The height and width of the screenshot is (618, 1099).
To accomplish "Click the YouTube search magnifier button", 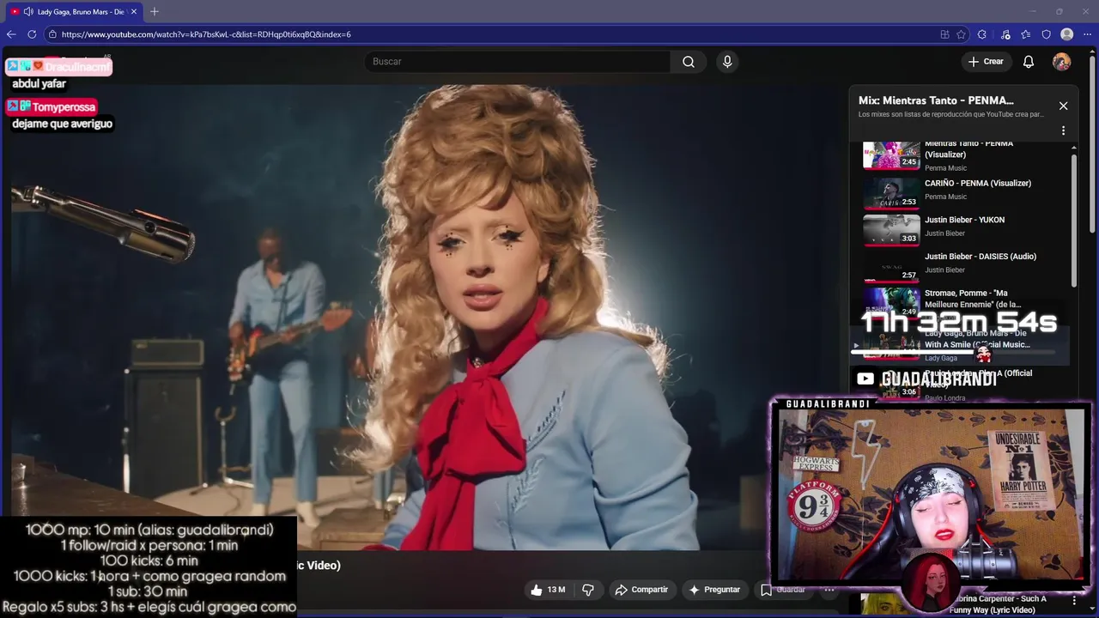I will point(689,62).
